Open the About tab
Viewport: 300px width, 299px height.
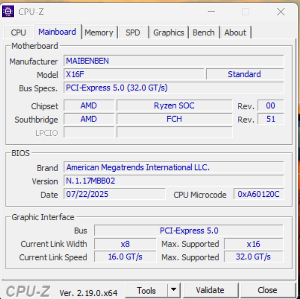point(235,33)
